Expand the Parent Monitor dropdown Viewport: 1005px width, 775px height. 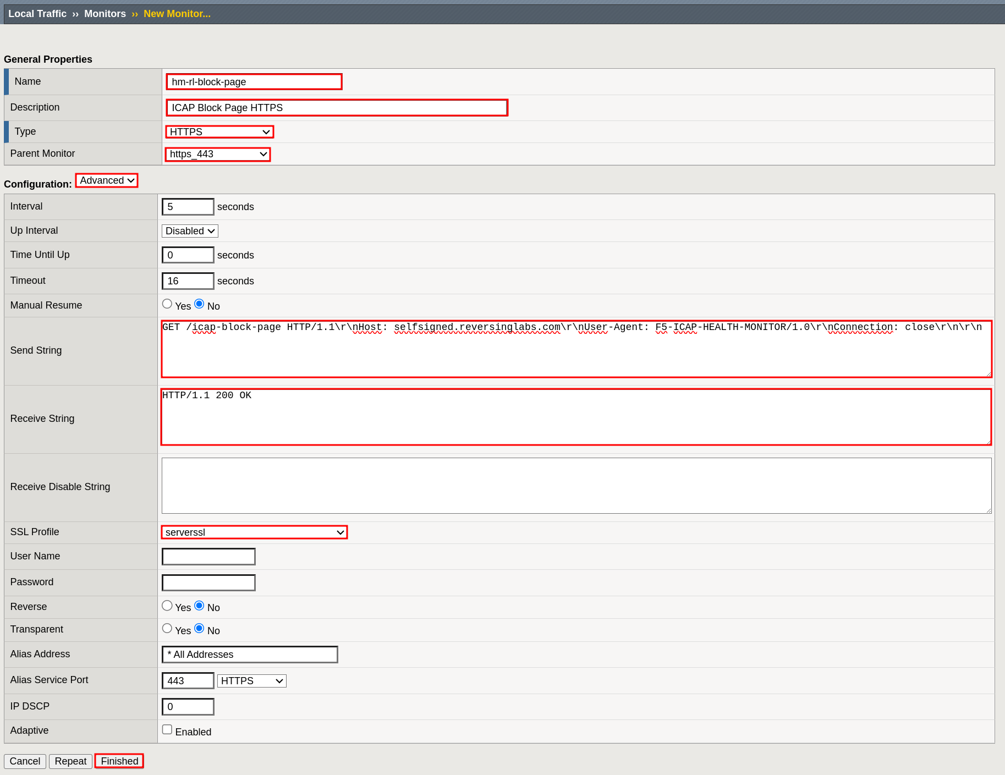click(218, 154)
